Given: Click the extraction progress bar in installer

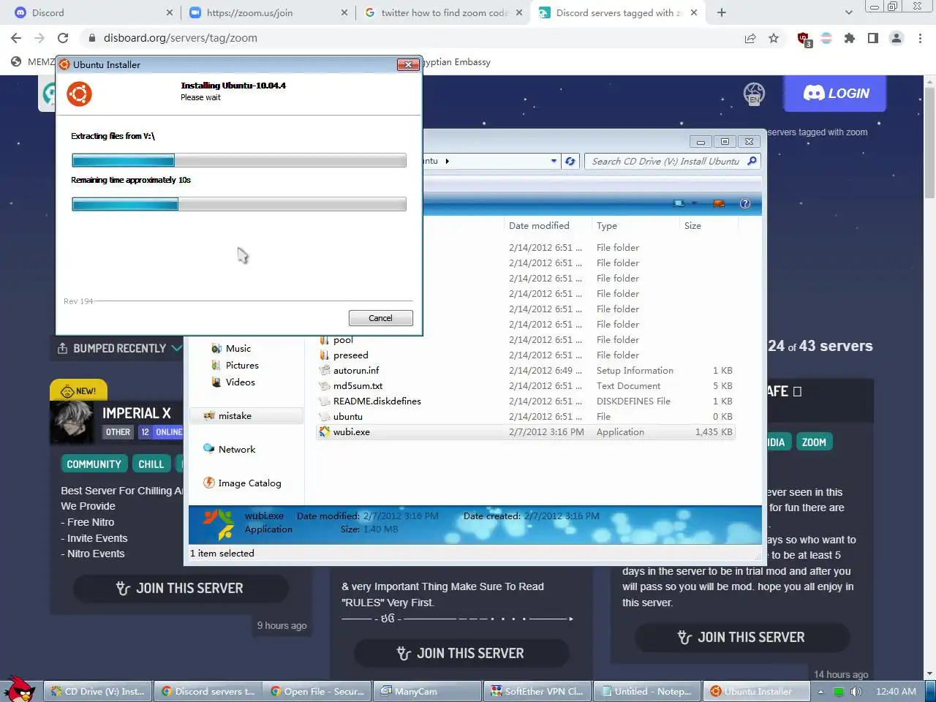Looking at the screenshot, I should (239, 160).
